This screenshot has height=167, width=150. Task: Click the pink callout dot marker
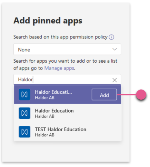(141, 95)
